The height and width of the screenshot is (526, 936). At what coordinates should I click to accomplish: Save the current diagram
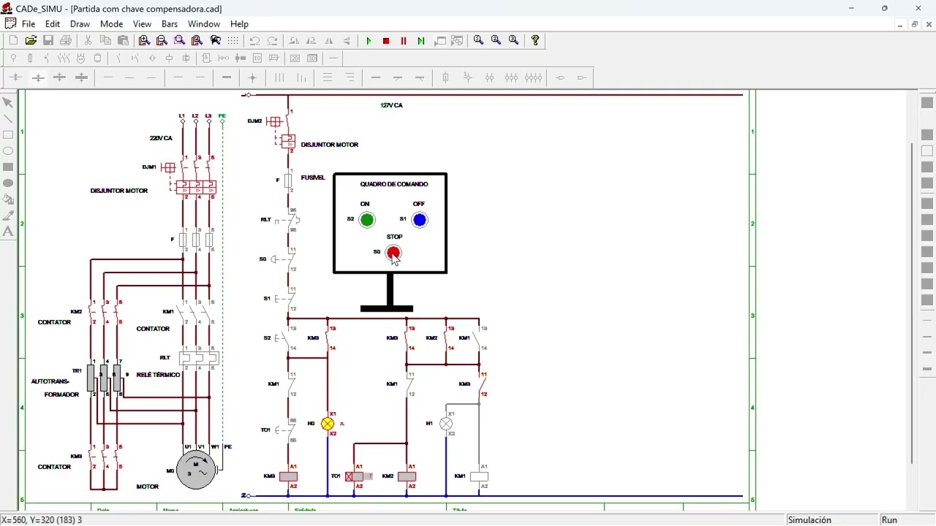click(x=48, y=41)
